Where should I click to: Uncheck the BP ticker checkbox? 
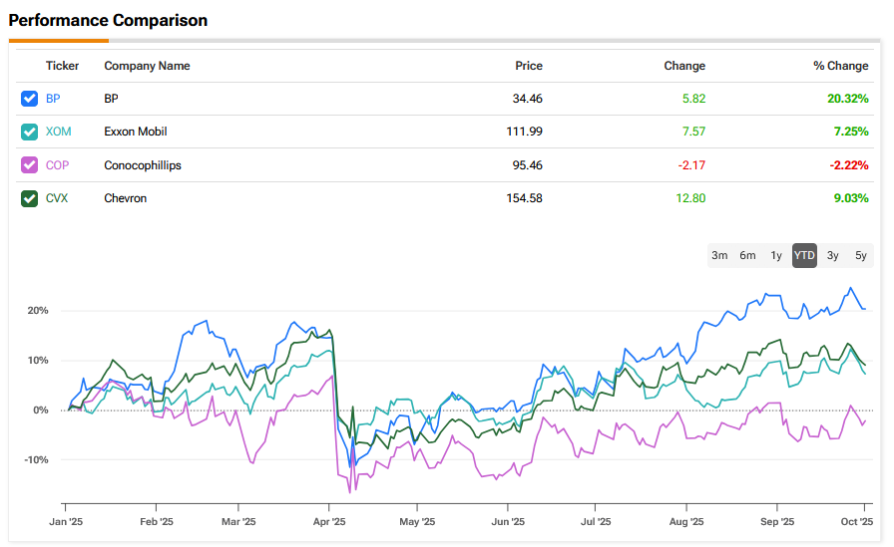29,99
